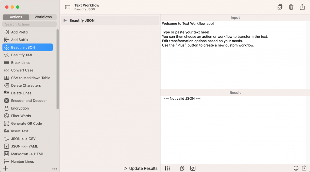Click the CSV to Markdown Table icon
Image resolution: width=310 pixels, height=172 pixels.
coord(7,78)
